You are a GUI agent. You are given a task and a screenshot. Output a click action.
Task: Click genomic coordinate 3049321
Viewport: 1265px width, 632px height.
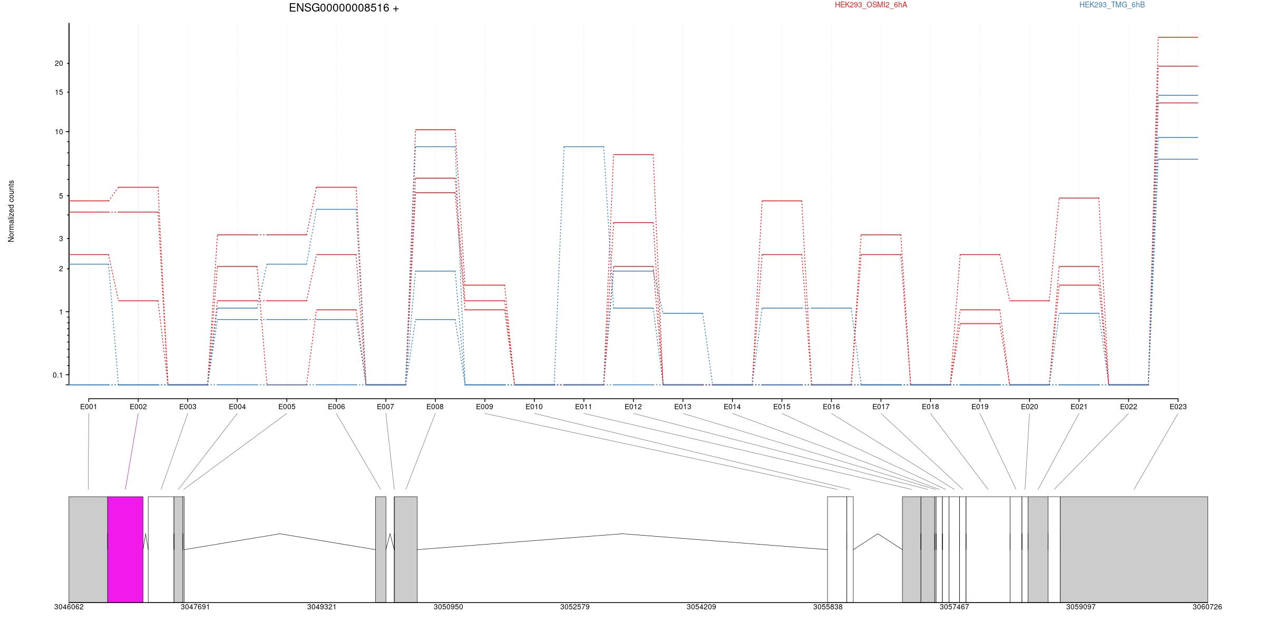(x=322, y=607)
